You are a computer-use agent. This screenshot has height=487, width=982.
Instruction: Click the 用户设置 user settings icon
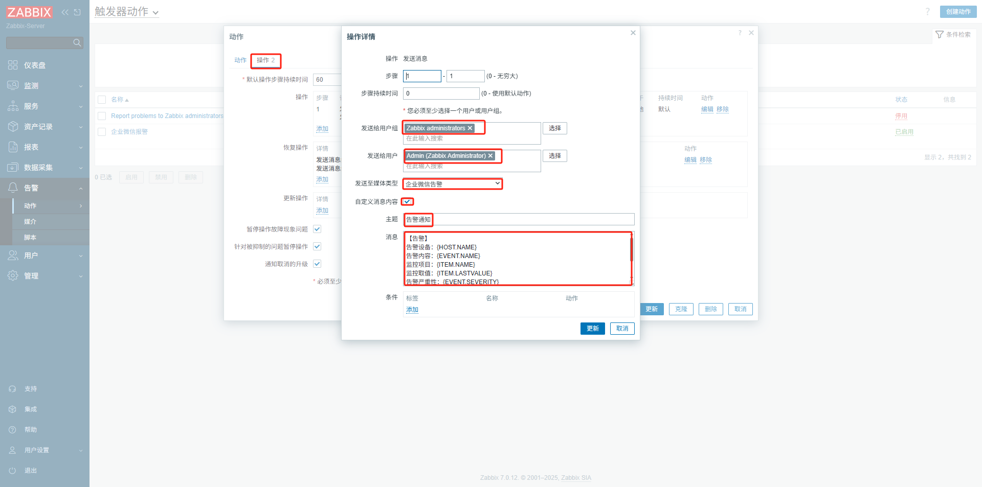12,450
